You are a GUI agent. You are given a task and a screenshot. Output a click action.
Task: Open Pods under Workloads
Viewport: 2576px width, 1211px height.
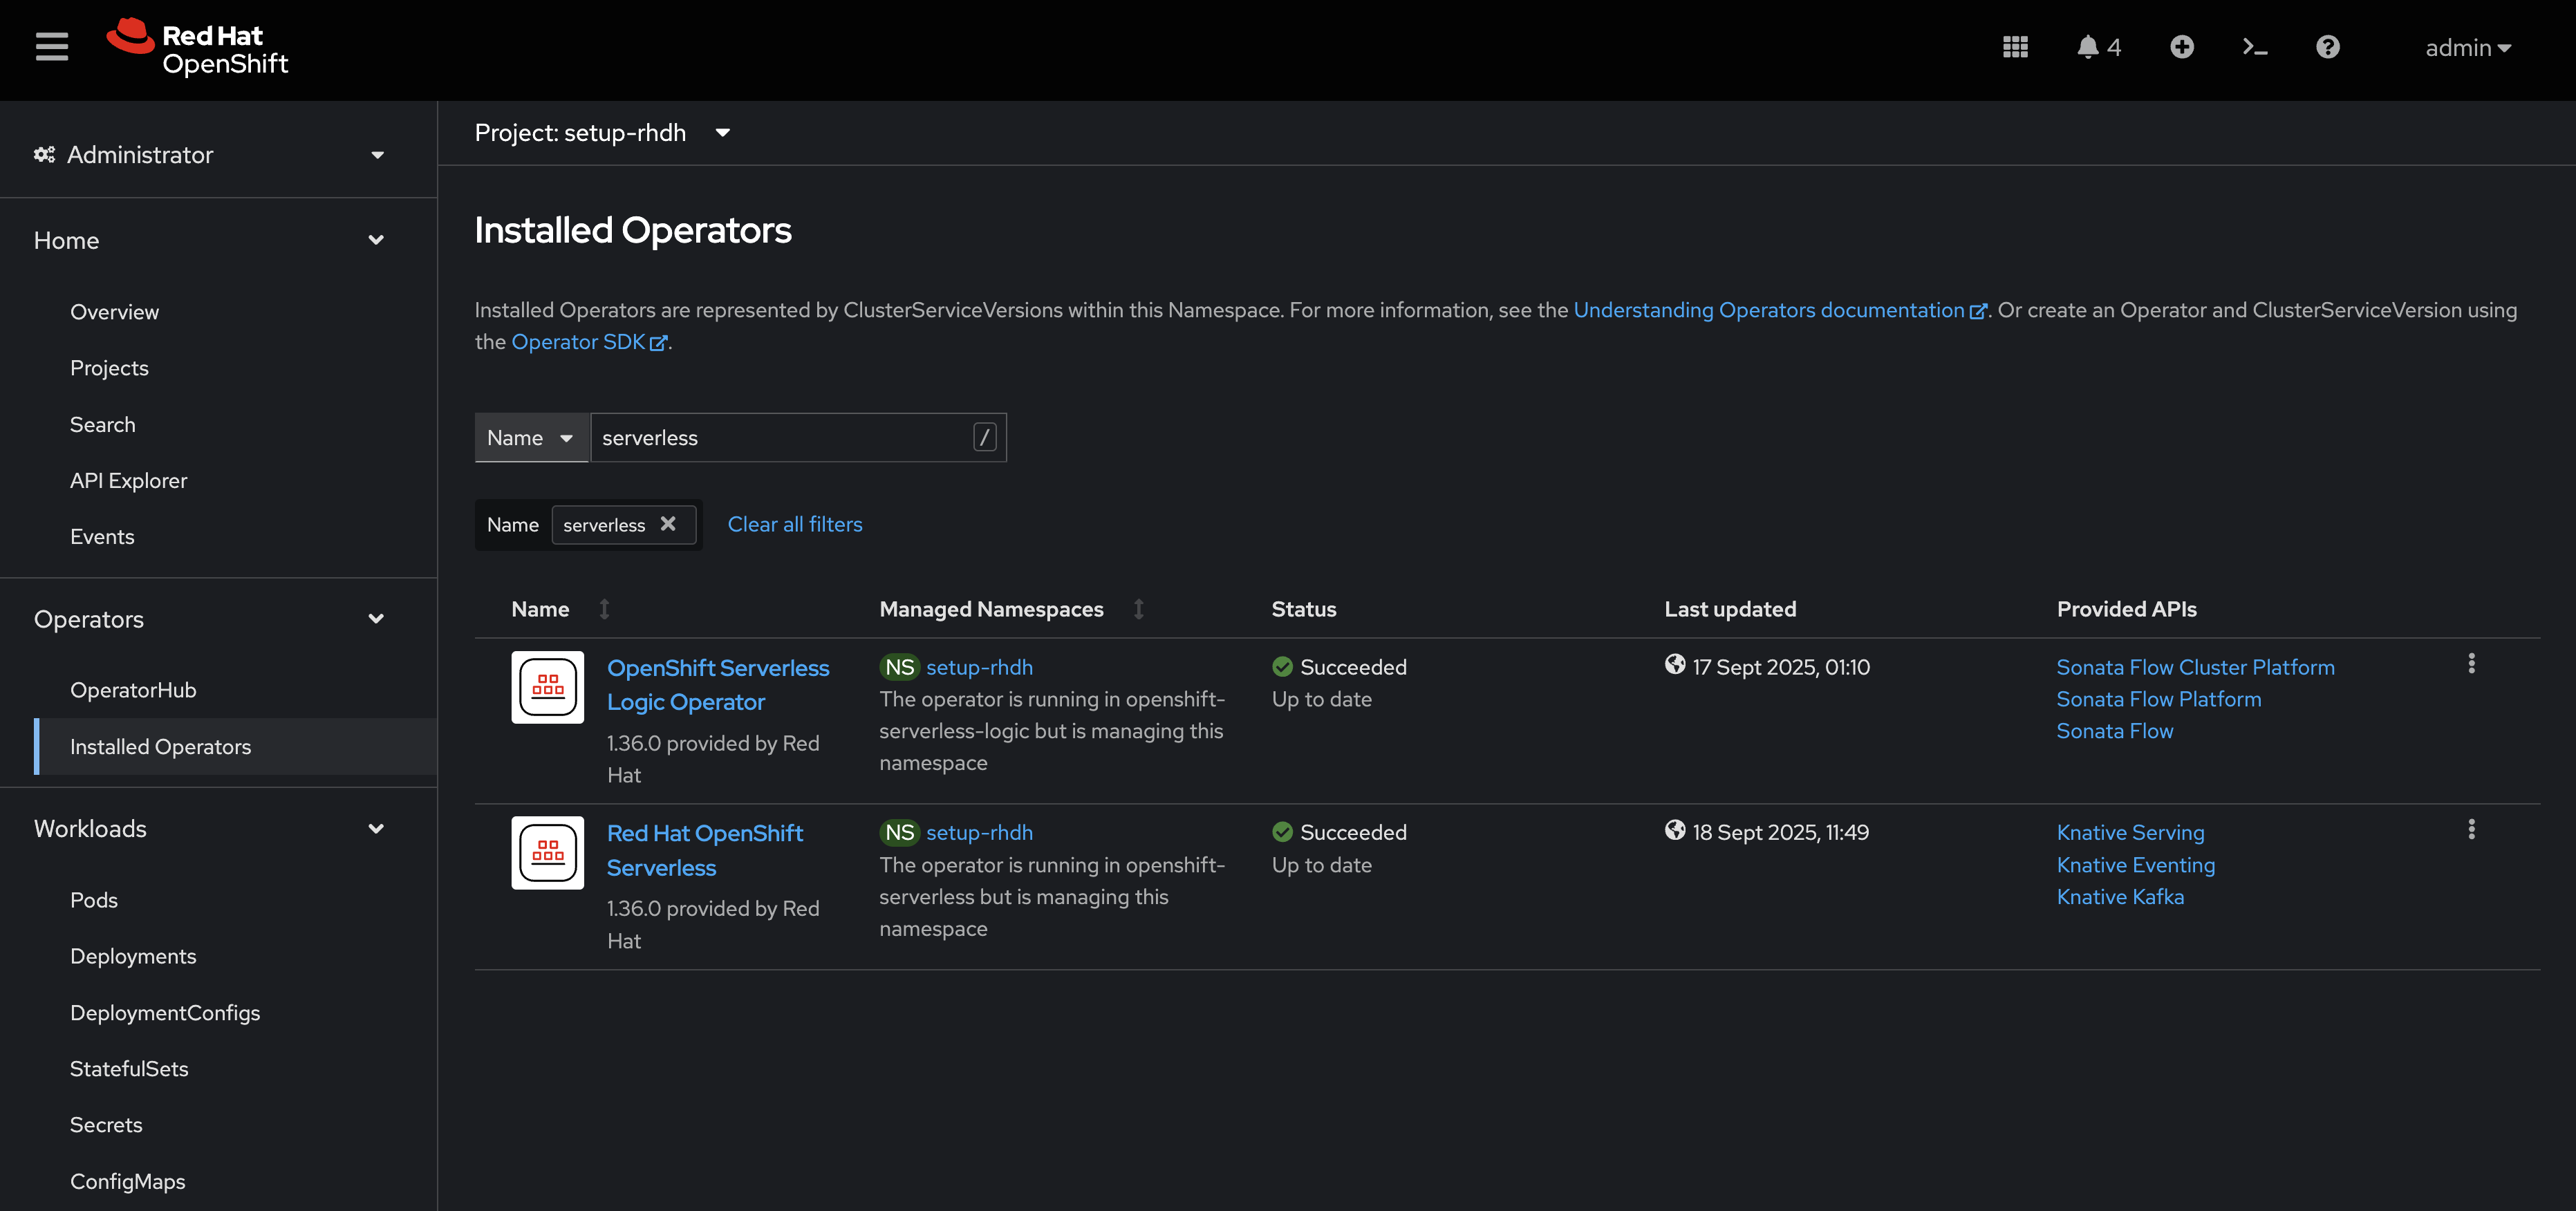pos(94,900)
